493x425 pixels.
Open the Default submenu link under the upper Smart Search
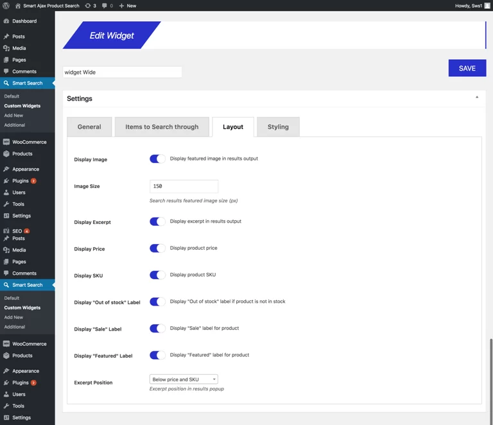(12, 96)
